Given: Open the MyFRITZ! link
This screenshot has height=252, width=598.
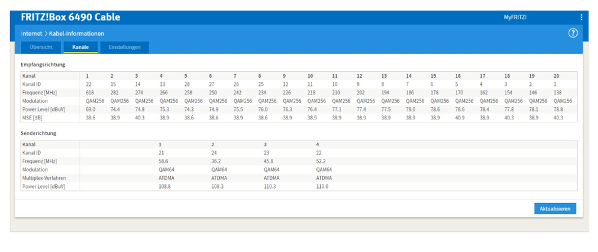Looking at the screenshot, I should point(515,17).
